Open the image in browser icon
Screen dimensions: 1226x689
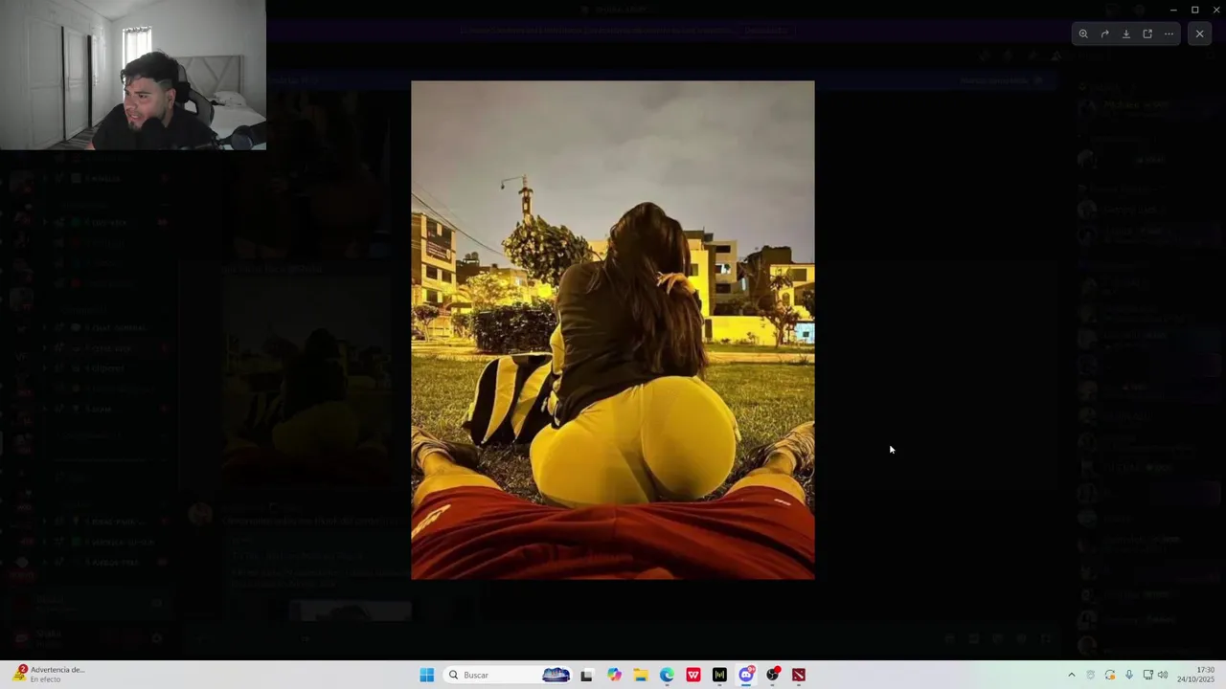pos(1147,33)
